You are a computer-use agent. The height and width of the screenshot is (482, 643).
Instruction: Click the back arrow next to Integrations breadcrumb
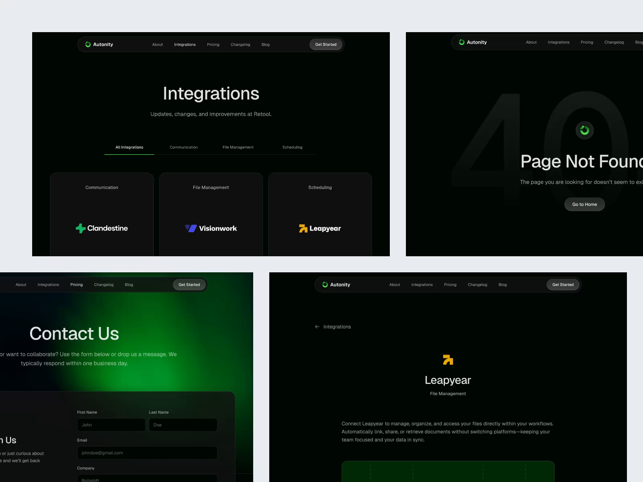[317, 327]
